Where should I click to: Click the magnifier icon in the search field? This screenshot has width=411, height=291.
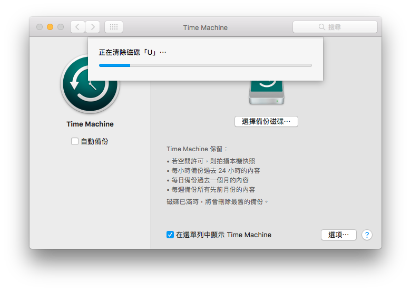click(x=321, y=27)
